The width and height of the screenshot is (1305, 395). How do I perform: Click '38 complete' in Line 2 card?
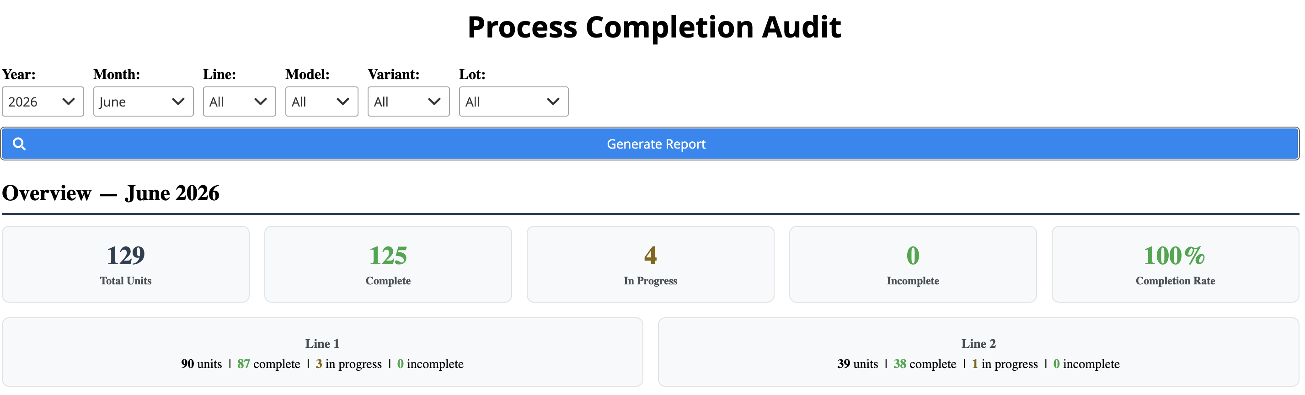pyautogui.click(x=925, y=364)
